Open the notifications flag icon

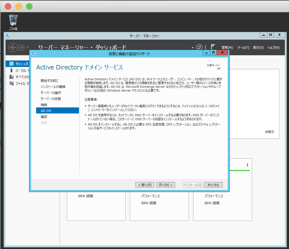(213, 47)
